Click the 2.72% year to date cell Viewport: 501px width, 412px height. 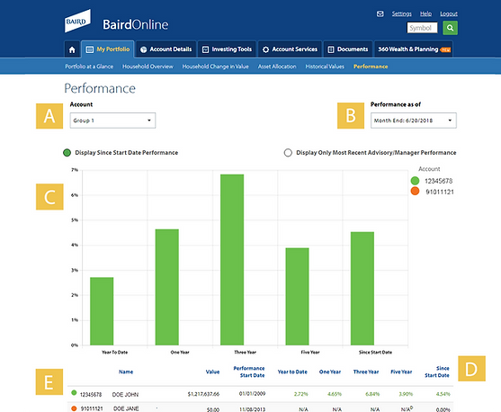tap(301, 394)
